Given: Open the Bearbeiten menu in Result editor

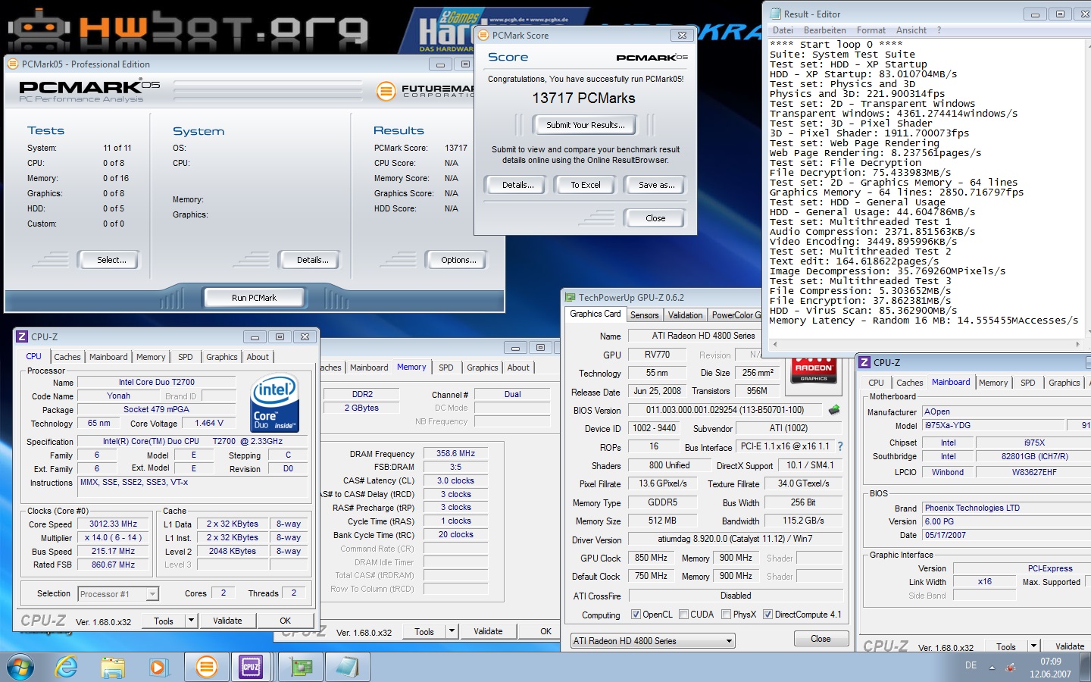Looking at the screenshot, I should click(x=825, y=30).
